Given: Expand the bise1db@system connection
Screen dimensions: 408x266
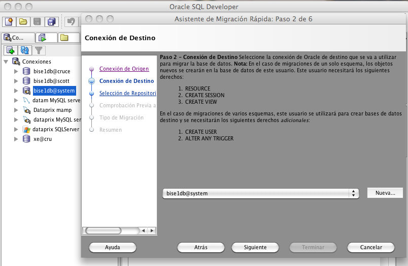Looking at the screenshot, I should coord(16,91).
